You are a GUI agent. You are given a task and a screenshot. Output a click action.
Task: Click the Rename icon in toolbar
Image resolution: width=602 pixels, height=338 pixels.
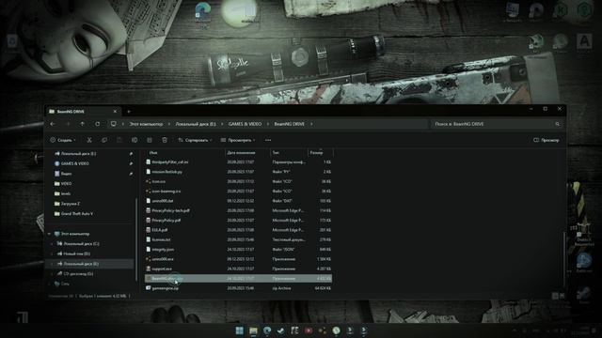pos(135,140)
